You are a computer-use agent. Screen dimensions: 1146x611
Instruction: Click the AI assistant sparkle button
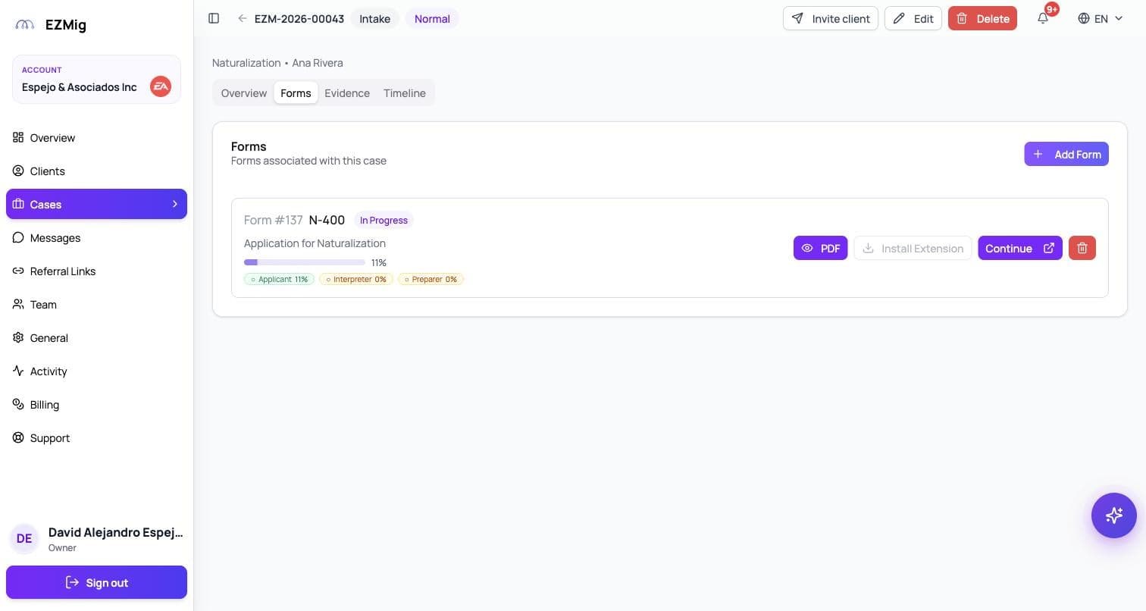tap(1114, 515)
